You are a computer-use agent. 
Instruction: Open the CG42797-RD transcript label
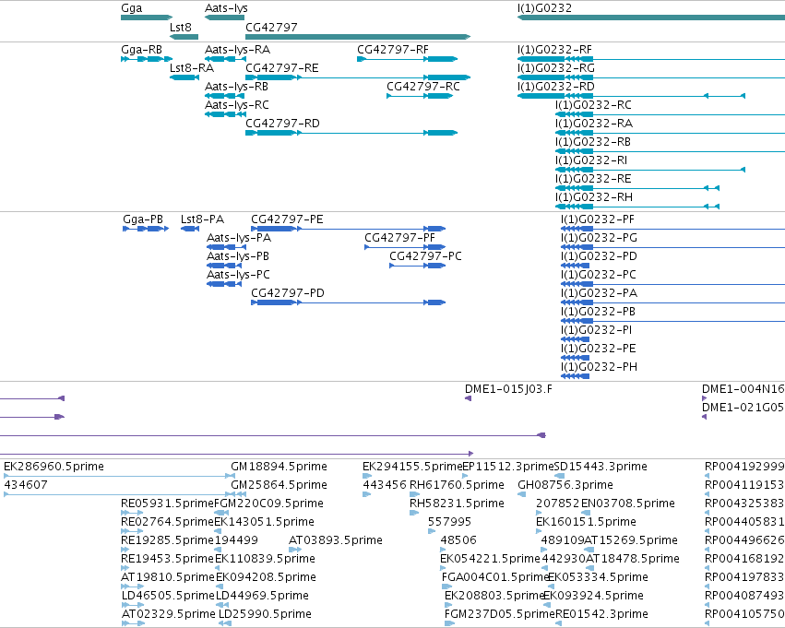282,123
